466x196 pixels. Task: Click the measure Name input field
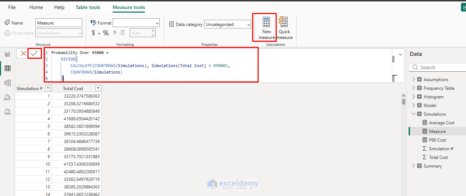59,23
